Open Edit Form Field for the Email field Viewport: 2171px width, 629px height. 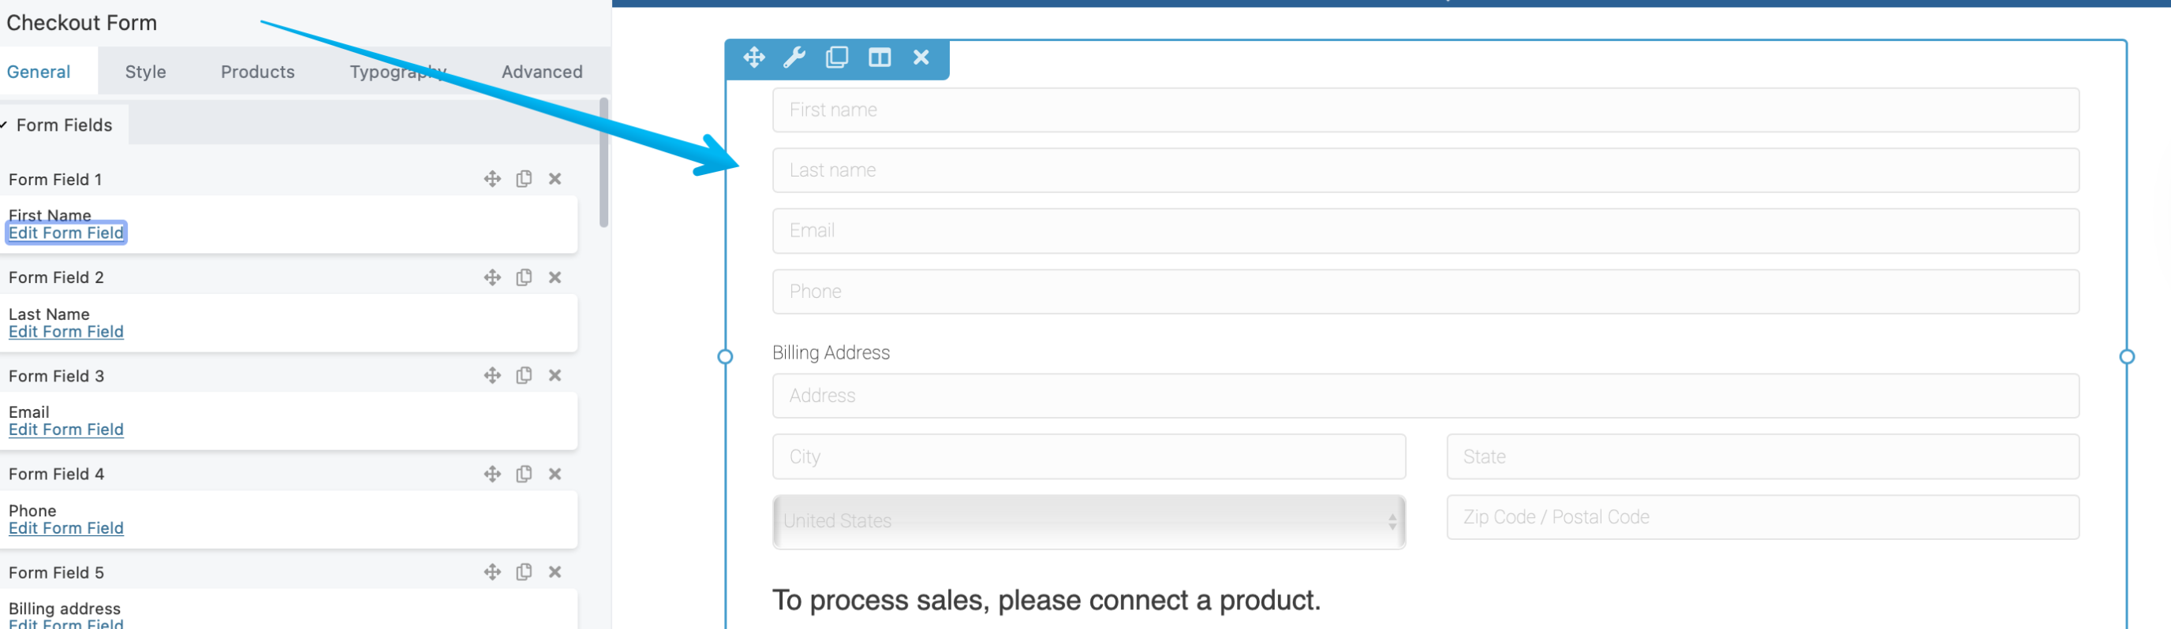point(65,430)
